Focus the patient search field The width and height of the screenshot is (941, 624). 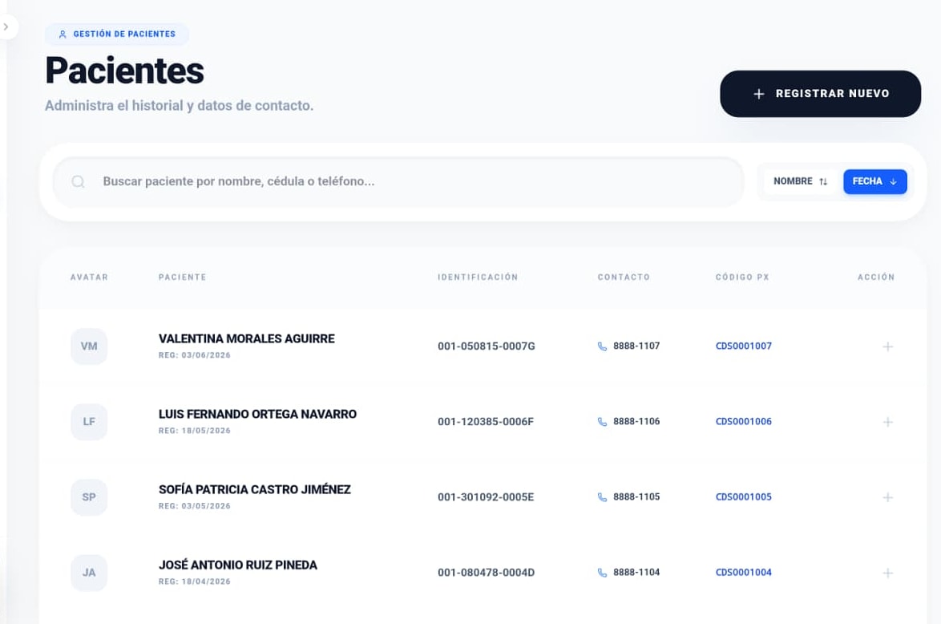(398, 181)
